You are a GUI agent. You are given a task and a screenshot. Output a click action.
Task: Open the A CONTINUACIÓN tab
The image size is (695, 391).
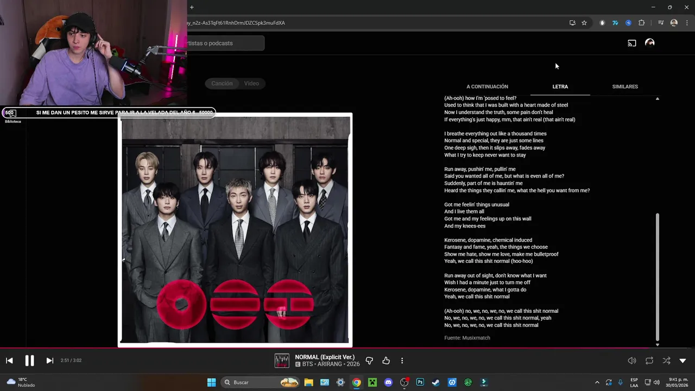487,86
